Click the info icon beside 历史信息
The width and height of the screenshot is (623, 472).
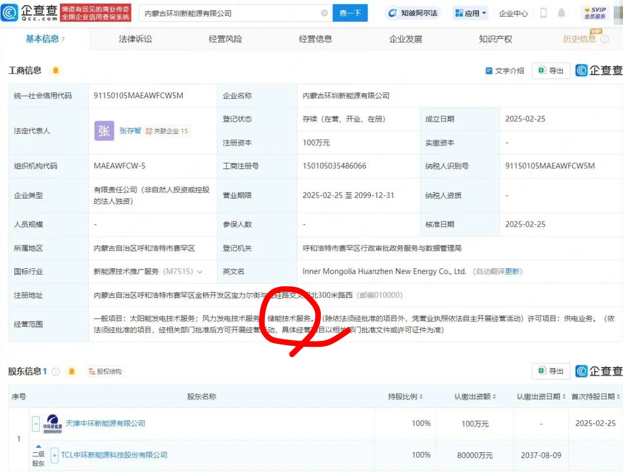coord(605,39)
